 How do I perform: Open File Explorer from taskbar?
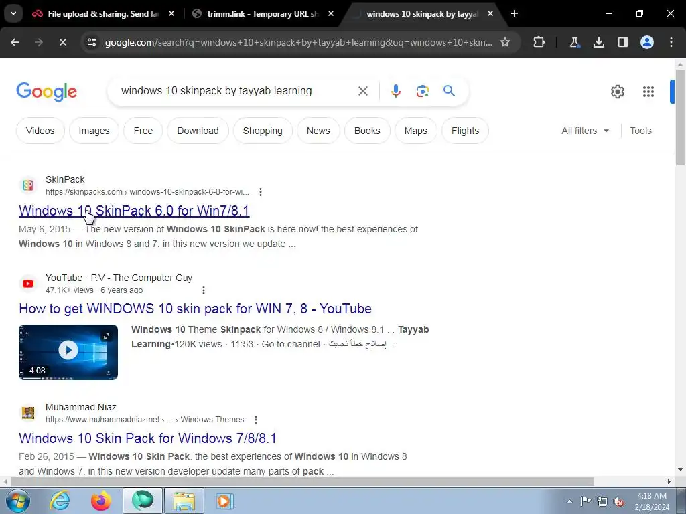click(184, 501)
